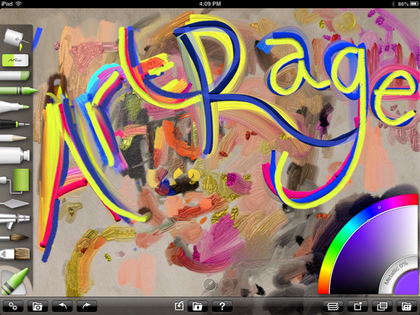Redo the last undone stroke
Screen dimensions: 420x315
87,306
